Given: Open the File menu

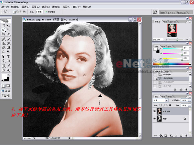Looking at the screenshot, I should click(x=5, y=7).
